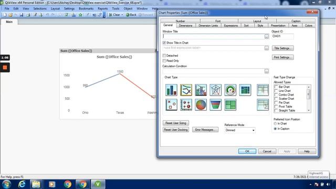336x189 pixels.
Task: Check Pie Chart in Allowed Types
Action: point(276,103)
